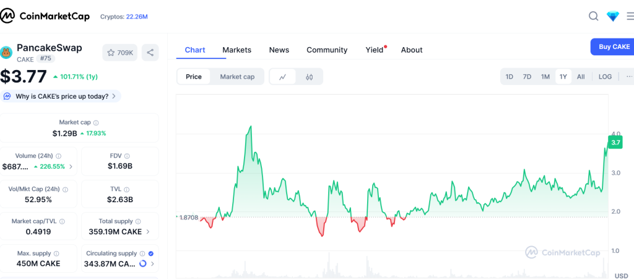Expand Volume (24h) details arrow
Screen dimensions: 634x279
[71, 167]
